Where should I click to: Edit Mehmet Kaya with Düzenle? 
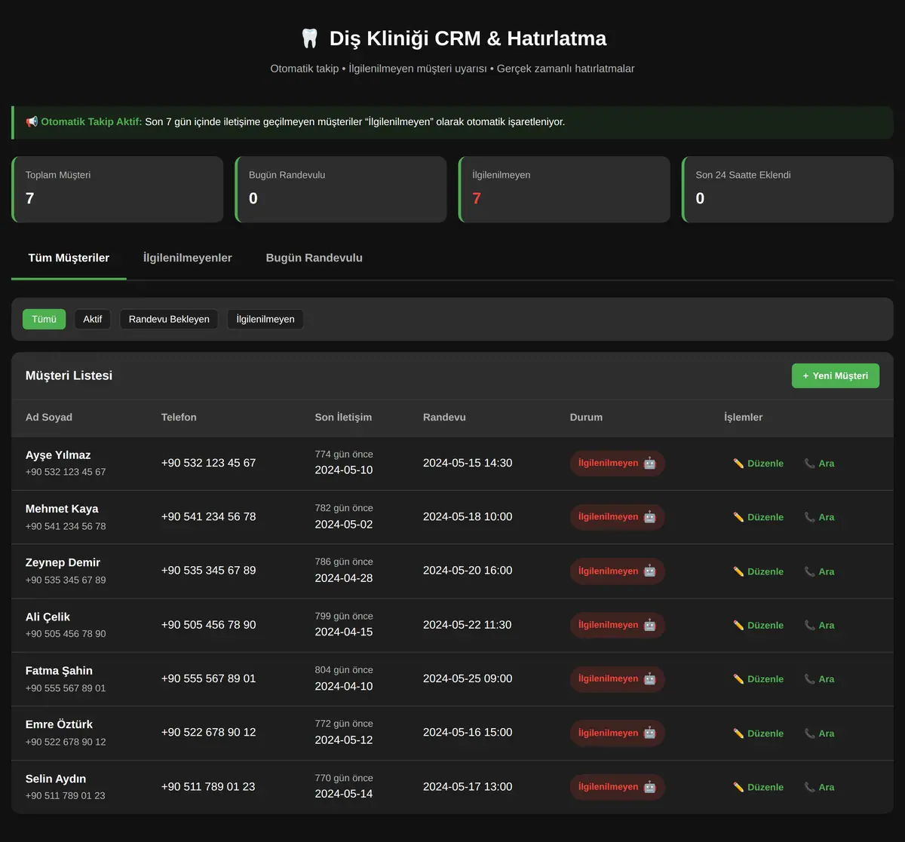759,517
